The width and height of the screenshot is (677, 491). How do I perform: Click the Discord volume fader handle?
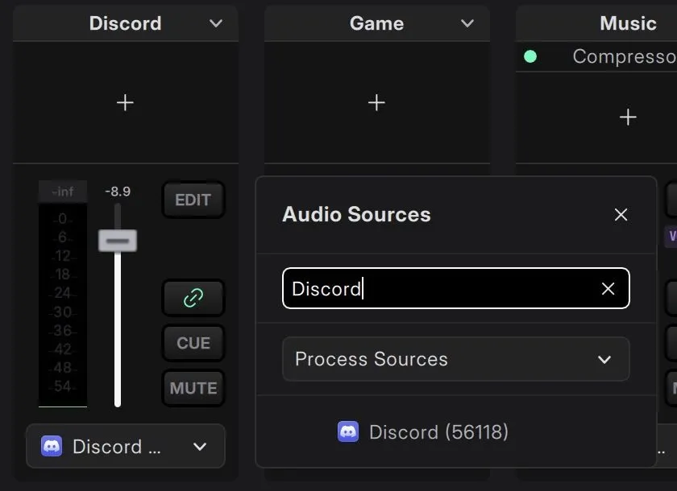point(118,241)
